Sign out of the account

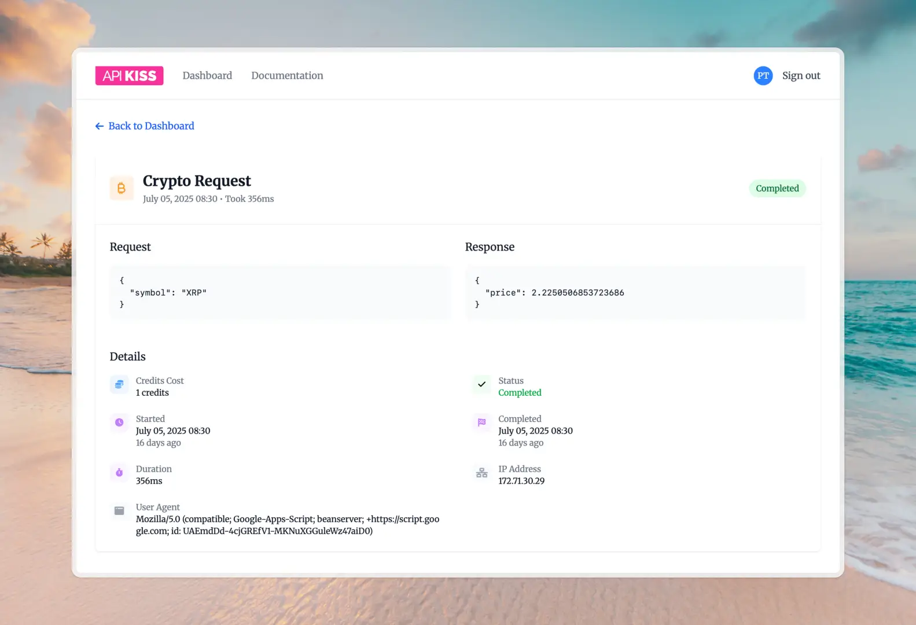tap(801, 76)
